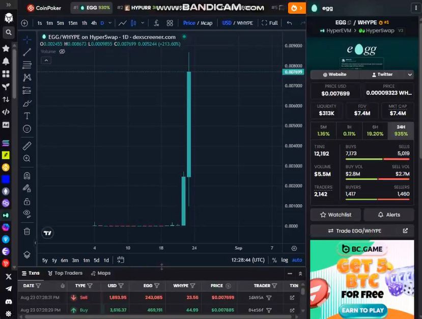Select the 6H stats tab
The width and height of the screenshot is (422, 319).
pyautogui.click(x=375, y=130)
